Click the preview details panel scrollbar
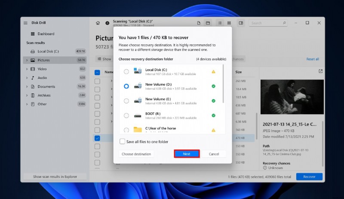 click(322, 144)
